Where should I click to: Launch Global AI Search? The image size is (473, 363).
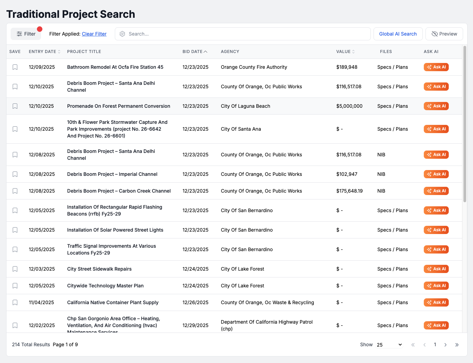398,34
